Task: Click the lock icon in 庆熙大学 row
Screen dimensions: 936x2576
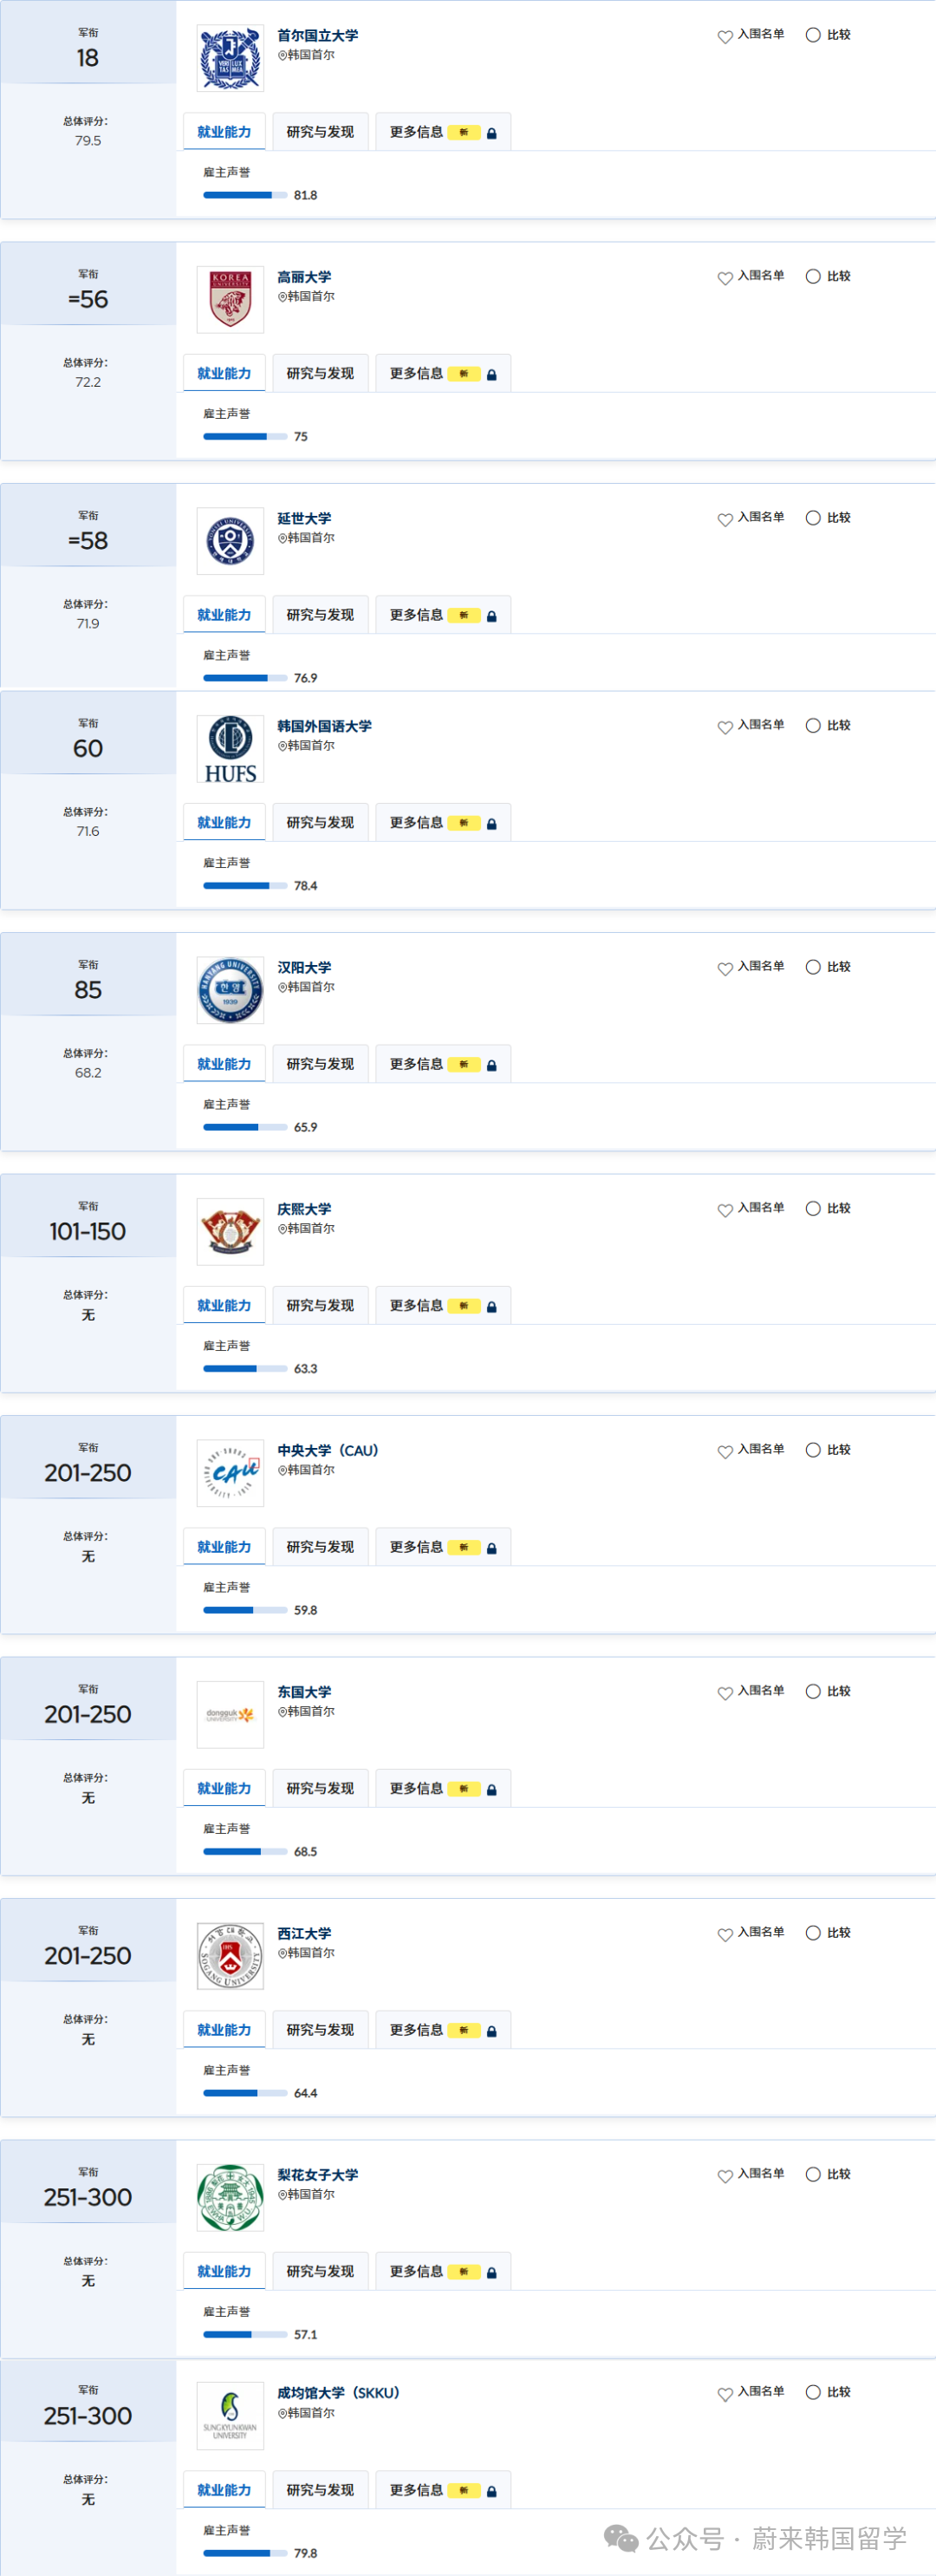Action: coord(491,1307)
